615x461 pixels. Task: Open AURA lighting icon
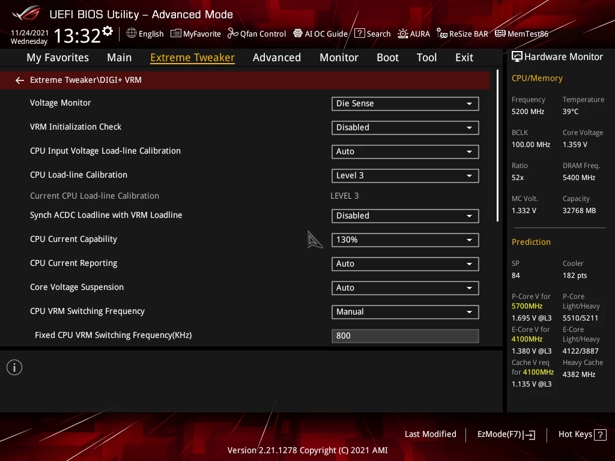(x=403, y=34)
